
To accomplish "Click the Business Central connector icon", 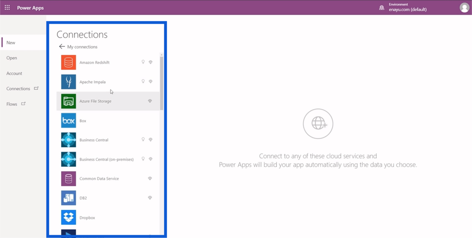I will point(69,140).
